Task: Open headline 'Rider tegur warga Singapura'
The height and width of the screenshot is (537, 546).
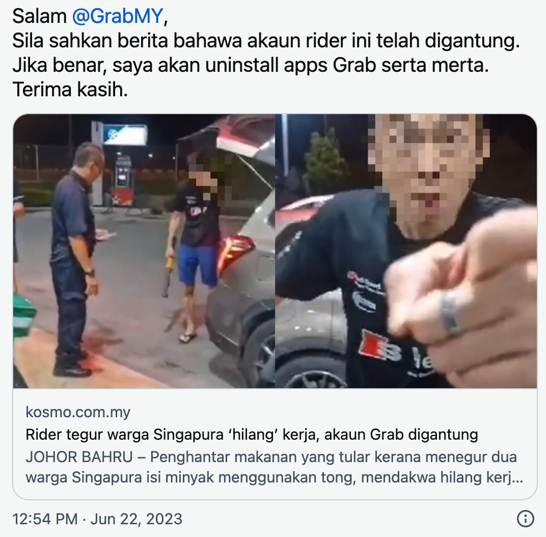Action: point(252,435)
